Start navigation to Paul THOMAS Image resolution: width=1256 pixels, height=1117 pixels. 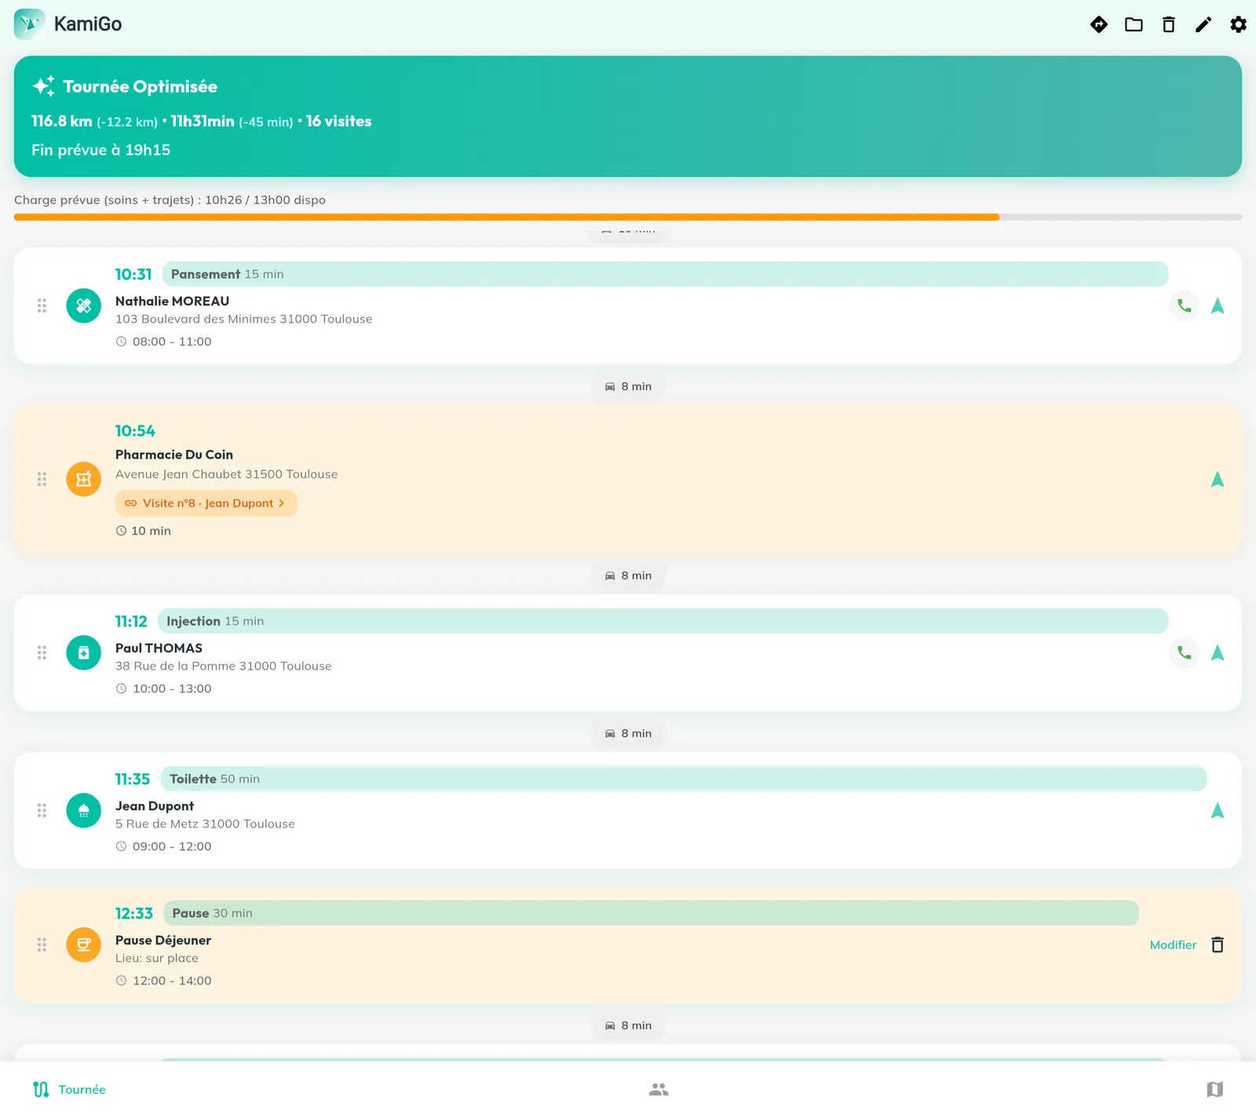point(1218,653)
